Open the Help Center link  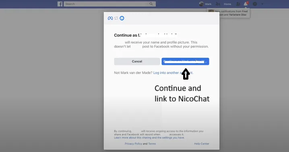click(202, 144)
